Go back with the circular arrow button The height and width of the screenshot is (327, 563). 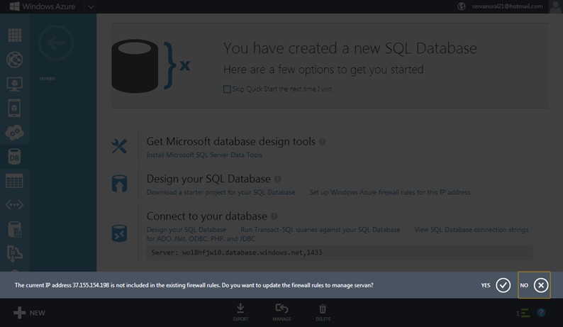(x=56, y=43)
